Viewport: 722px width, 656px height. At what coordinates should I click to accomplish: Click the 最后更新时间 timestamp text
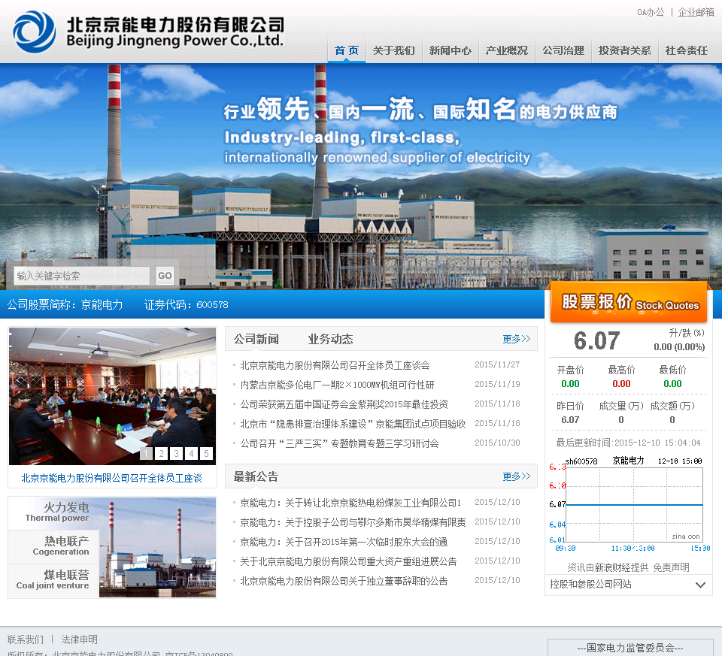(628, 443)
